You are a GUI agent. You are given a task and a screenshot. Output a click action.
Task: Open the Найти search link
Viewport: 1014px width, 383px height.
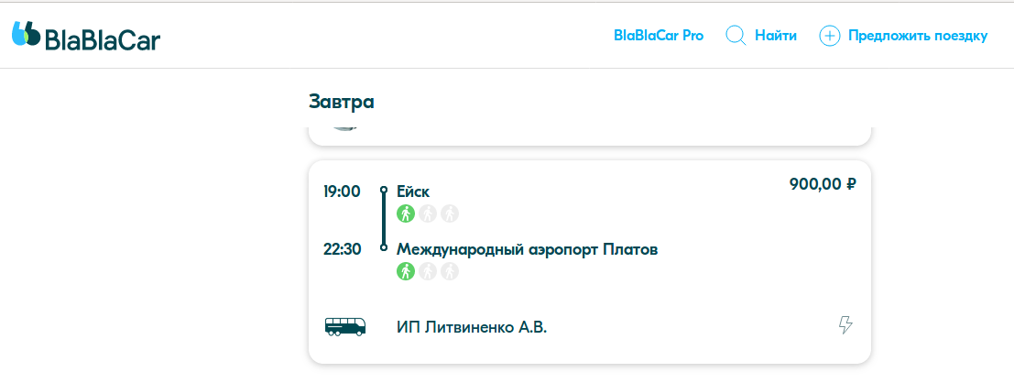click(x=775, y=36)
